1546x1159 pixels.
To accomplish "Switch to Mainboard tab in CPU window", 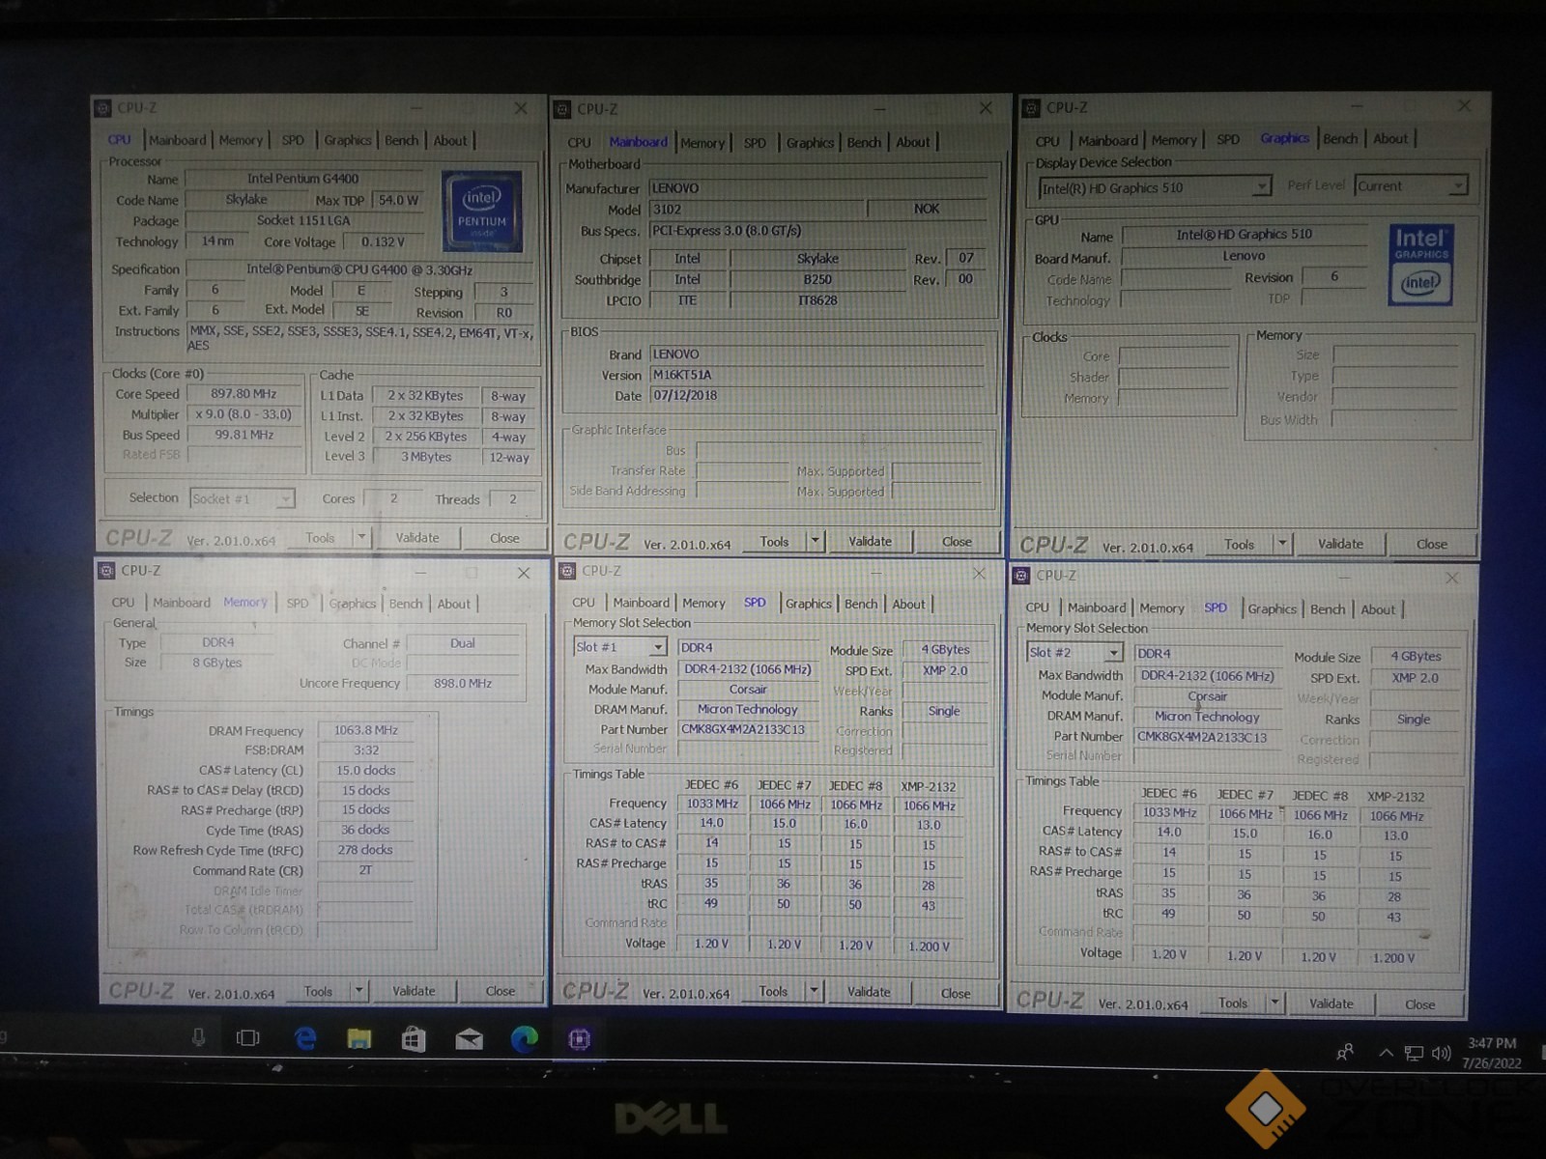I will (x=178, y=140).
